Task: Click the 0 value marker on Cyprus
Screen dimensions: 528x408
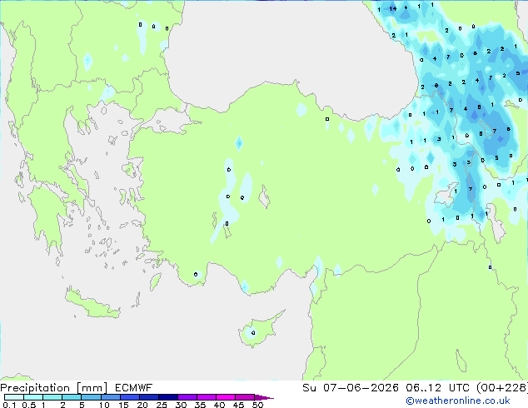Action: [x=253, y=333]
